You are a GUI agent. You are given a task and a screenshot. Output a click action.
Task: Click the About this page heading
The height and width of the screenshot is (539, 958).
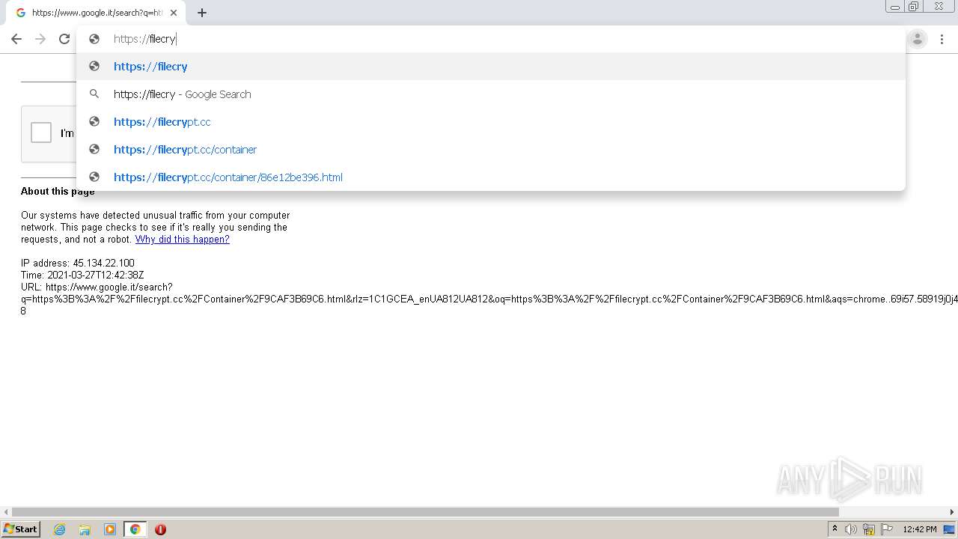pyautogui.click(x=58, y=192)
